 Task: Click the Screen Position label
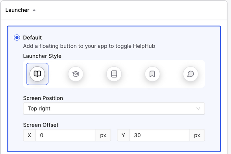[43, 98]
